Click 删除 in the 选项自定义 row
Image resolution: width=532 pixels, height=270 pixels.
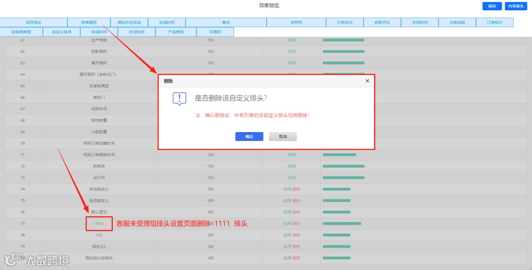pyautogui.click(x=296, y=201)
